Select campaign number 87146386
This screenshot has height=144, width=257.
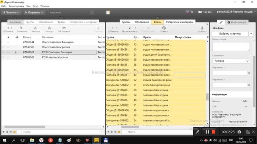click(29, 47)
